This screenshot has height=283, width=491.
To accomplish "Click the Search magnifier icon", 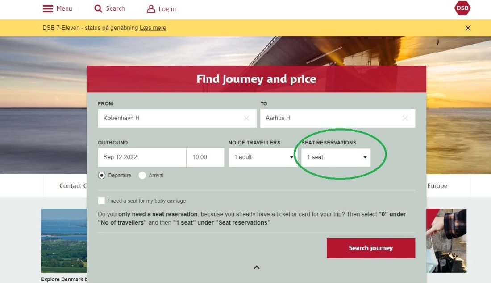I will (x=98, y=8).
